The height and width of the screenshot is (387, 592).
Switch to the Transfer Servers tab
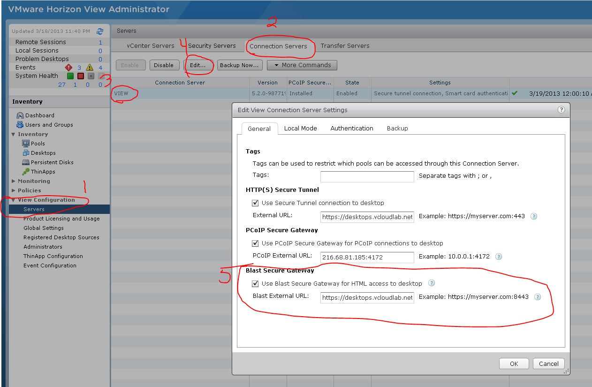pos(345,46)
